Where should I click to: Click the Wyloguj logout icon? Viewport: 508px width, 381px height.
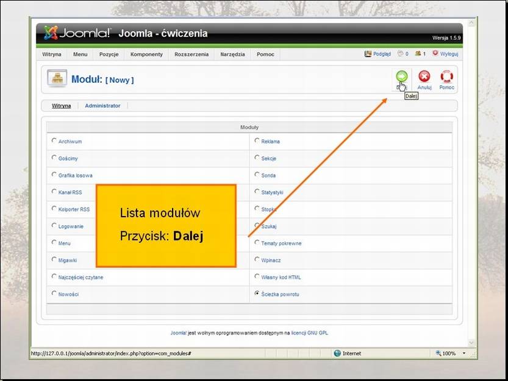coord(435,54)
